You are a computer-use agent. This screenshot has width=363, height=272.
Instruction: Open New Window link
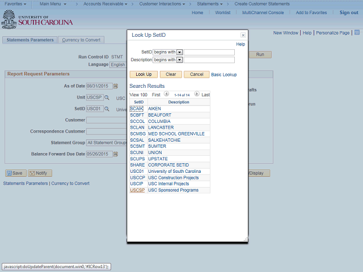click(286, 33)
